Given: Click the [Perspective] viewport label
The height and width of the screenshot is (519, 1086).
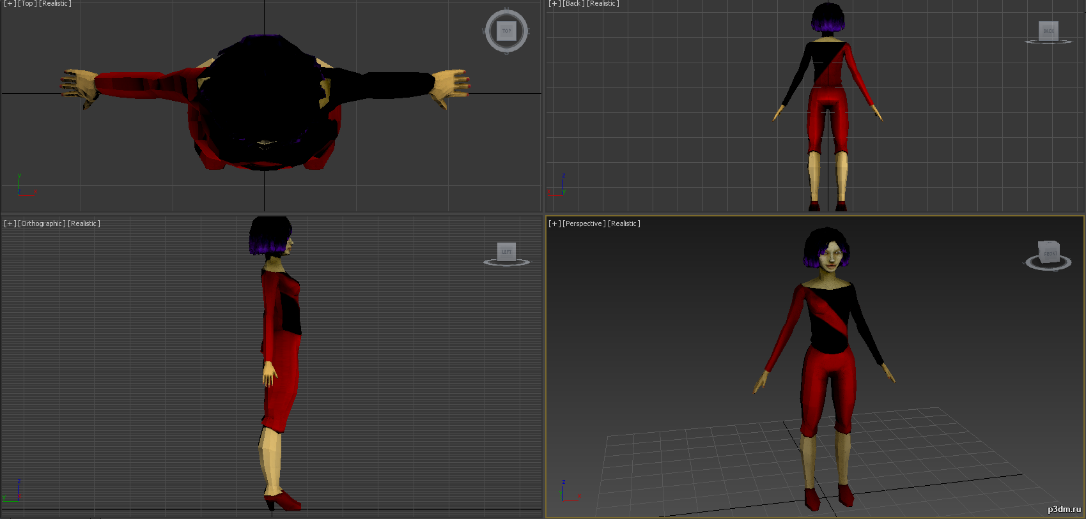Looking at the screenshot, I should pos(584,223).
